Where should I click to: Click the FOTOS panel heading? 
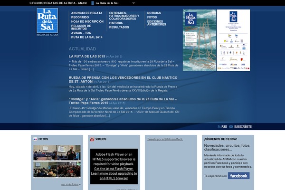[x=43, y=139]
